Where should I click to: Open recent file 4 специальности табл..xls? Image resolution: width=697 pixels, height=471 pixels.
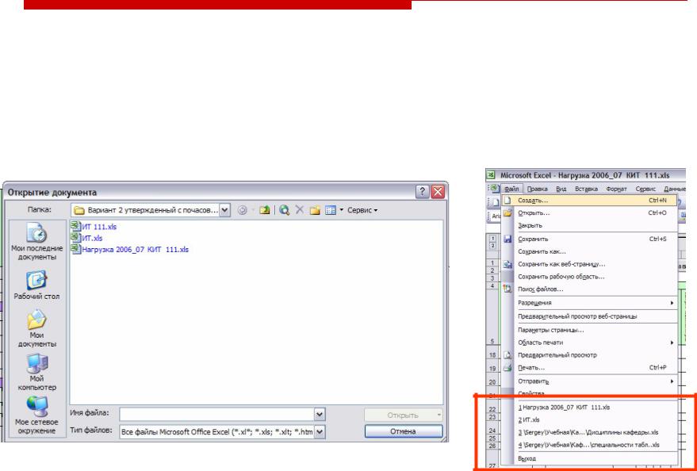(589, 445)
